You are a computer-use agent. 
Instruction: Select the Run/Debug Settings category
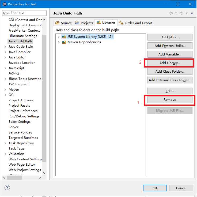[24, 116]
